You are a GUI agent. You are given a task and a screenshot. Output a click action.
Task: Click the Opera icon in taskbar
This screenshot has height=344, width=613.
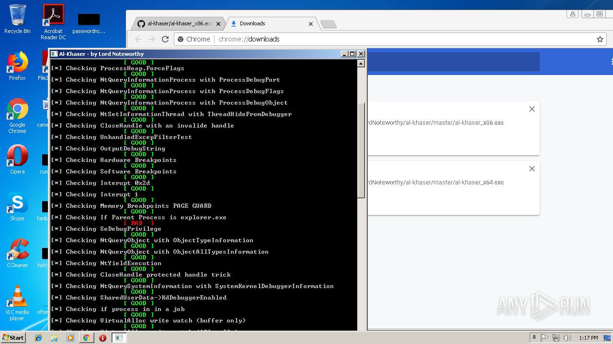tap(102, 338)
